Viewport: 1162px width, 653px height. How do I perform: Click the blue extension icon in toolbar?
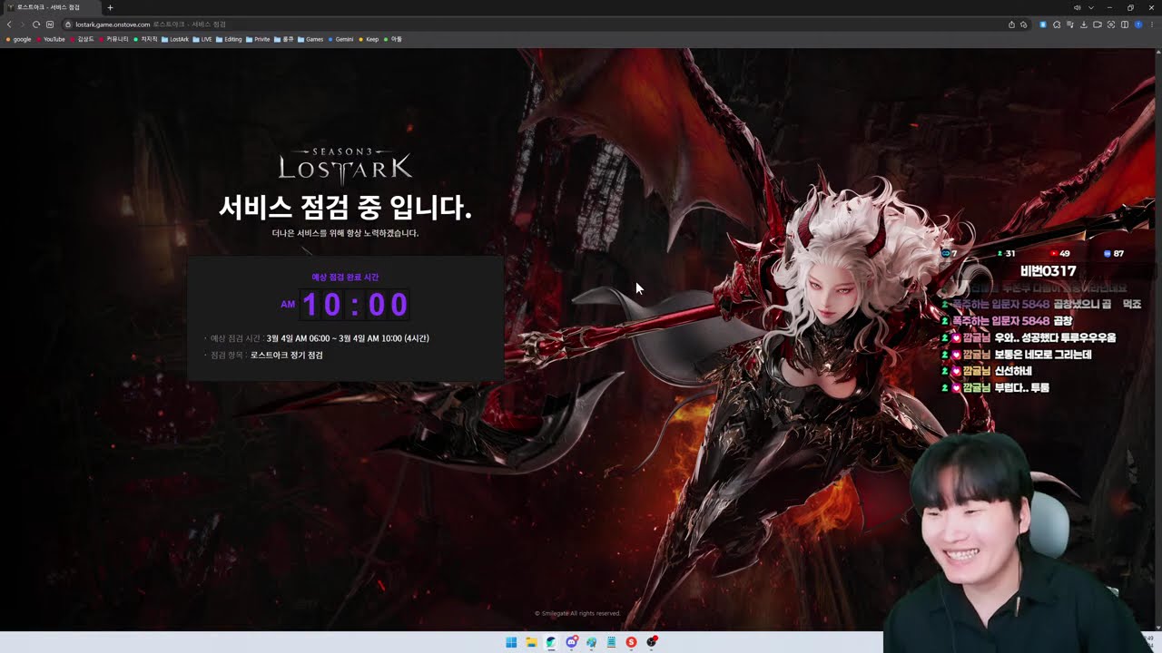[1043, 24]
